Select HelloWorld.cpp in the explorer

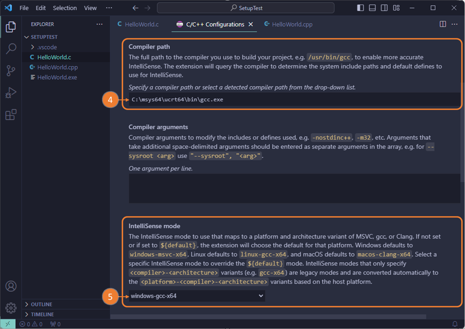point(66,67)
